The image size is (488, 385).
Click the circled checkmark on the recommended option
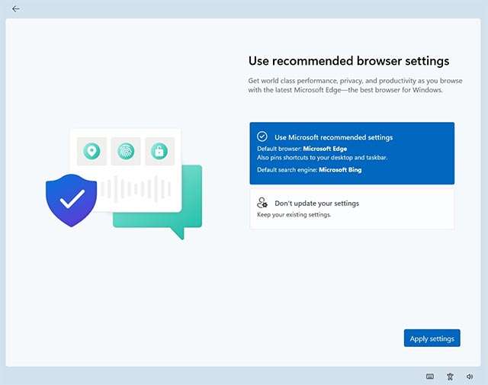click(262, 136)
